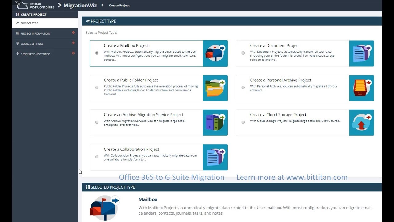Click the Create a Collaboration Project title
This screenshot has height=222, width=394.
(131, 149)
